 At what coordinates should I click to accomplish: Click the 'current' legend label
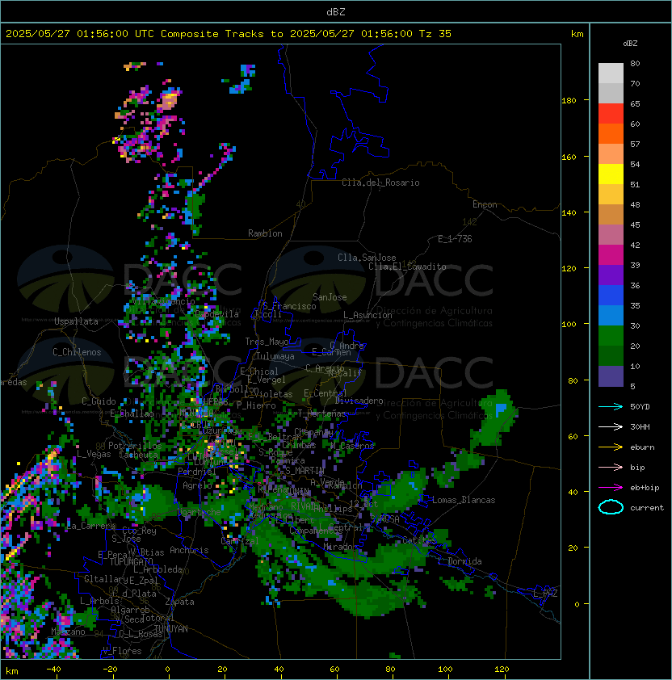point(647,508)
